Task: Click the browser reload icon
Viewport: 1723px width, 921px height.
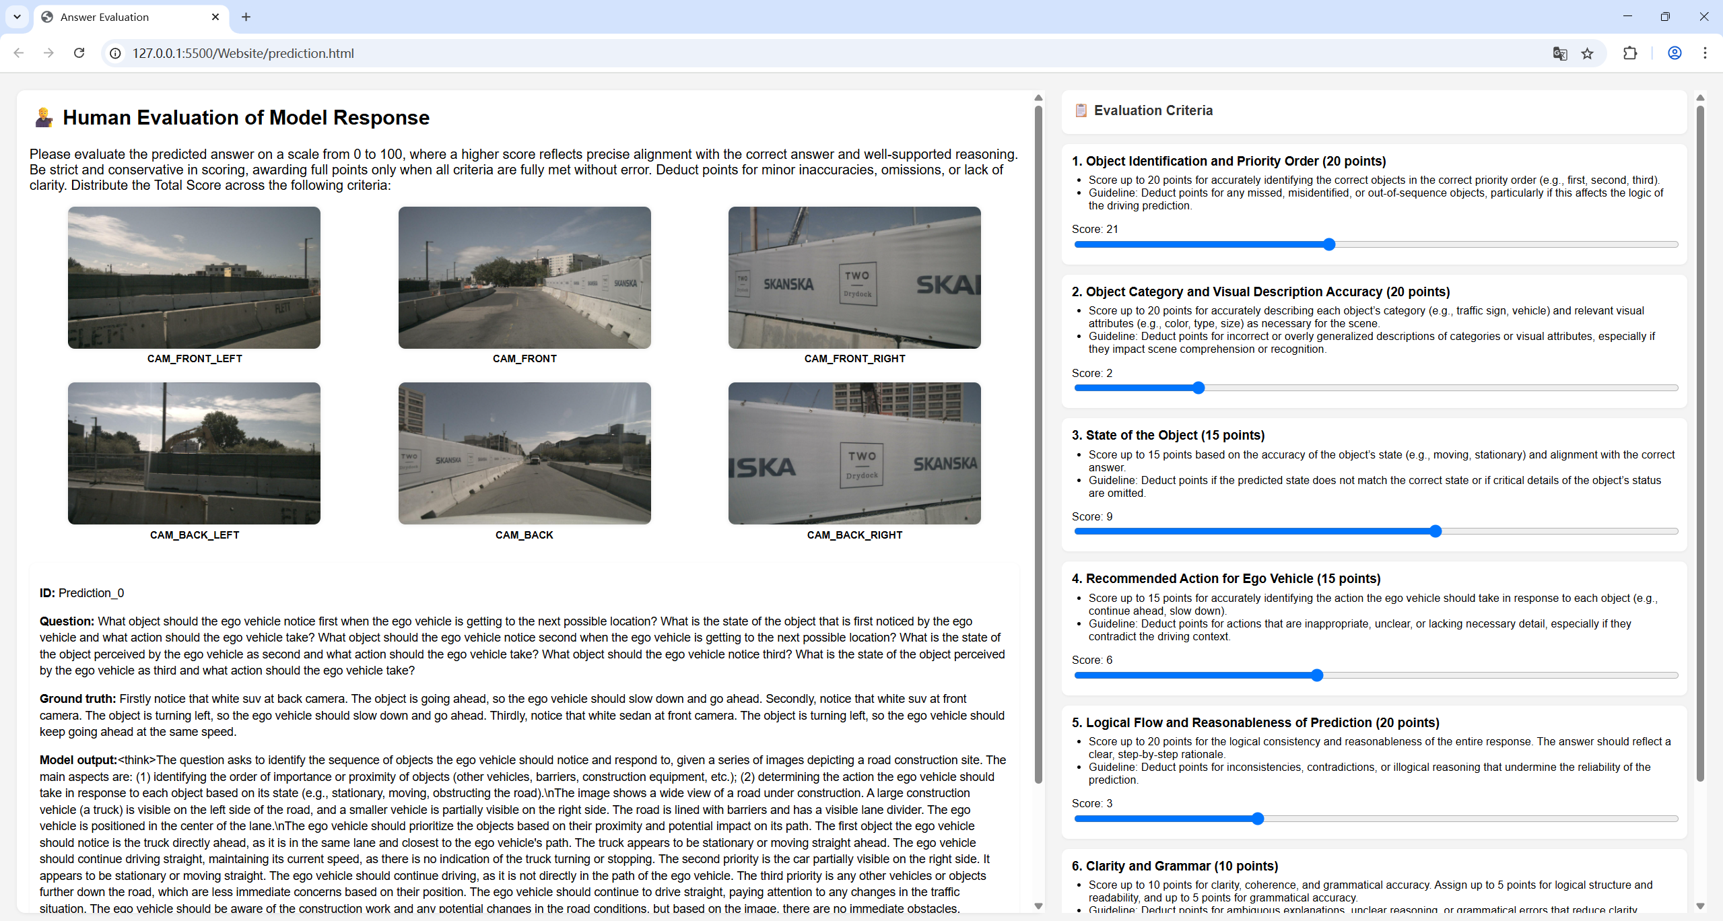Action: point(79,53)
